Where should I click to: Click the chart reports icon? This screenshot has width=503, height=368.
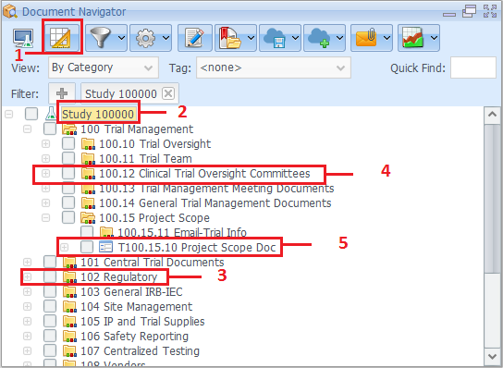coord(413,38)
